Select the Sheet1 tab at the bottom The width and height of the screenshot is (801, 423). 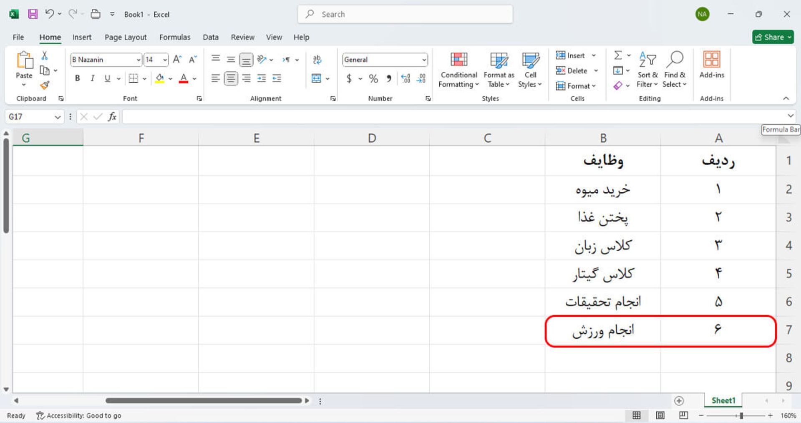click(723, 400)
